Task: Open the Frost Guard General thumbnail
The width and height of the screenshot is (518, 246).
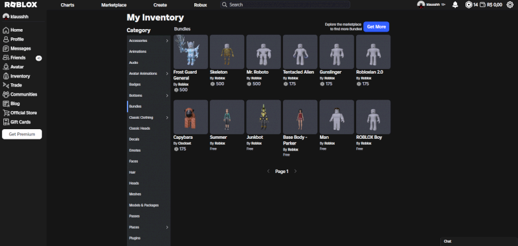Action: (190, 52)
